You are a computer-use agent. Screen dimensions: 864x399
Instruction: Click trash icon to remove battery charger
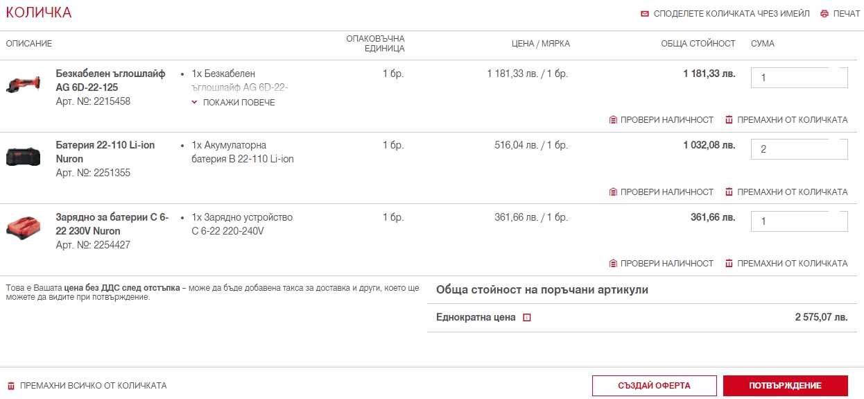click(x=729, y=264)
